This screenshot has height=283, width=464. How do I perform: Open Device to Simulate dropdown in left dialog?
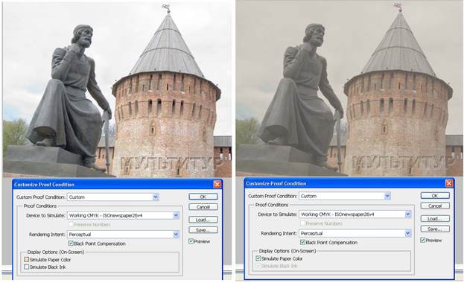176,215
